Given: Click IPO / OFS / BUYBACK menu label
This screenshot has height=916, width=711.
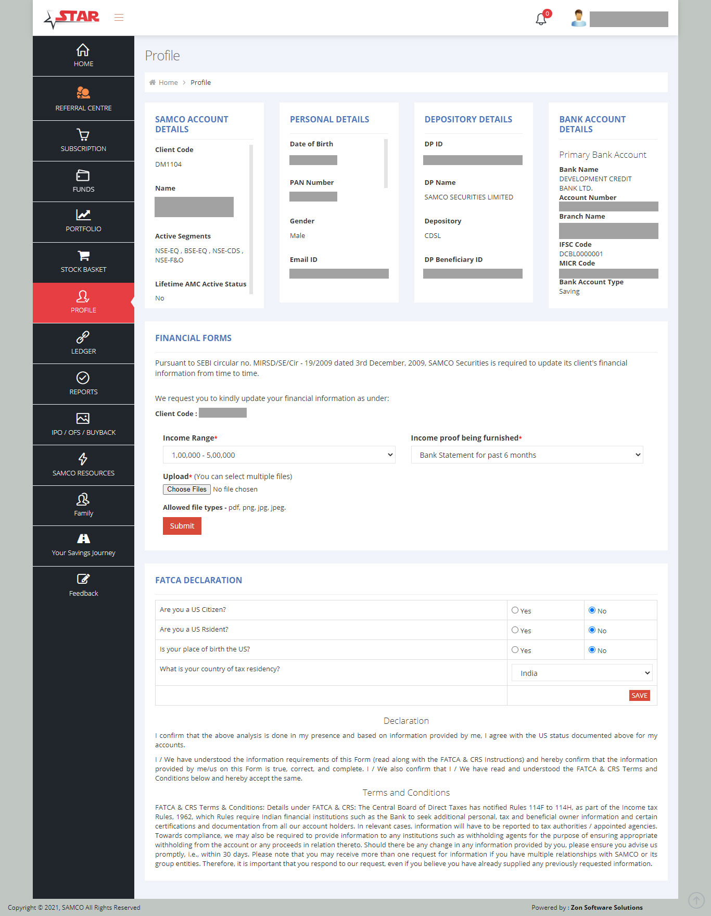Looking at the screenshot, I should tap(83, 433).
